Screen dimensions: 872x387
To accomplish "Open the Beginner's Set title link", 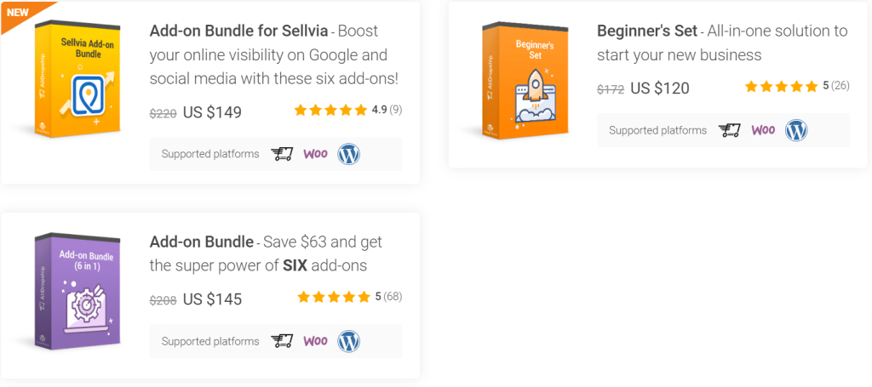I will (x=647, y=31).
